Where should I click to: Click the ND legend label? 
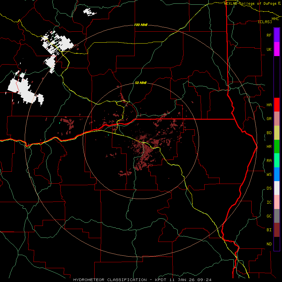coord(269,244)
